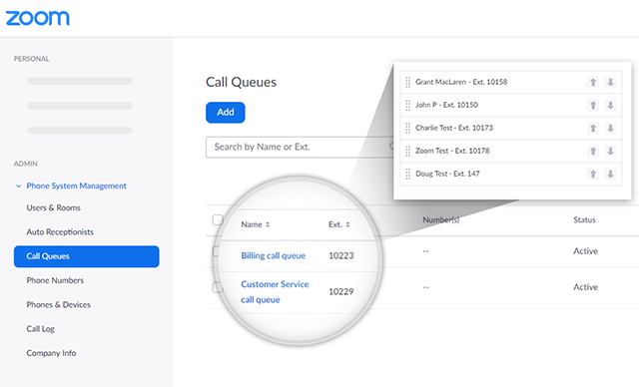The height and width of the screenshot is (387, 639).
Task: Grab the drag handle for Charlie Test
Action: pos(407,129)
